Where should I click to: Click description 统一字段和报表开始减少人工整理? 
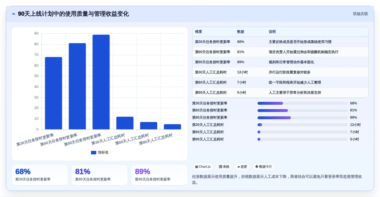(x=295, y=82)
